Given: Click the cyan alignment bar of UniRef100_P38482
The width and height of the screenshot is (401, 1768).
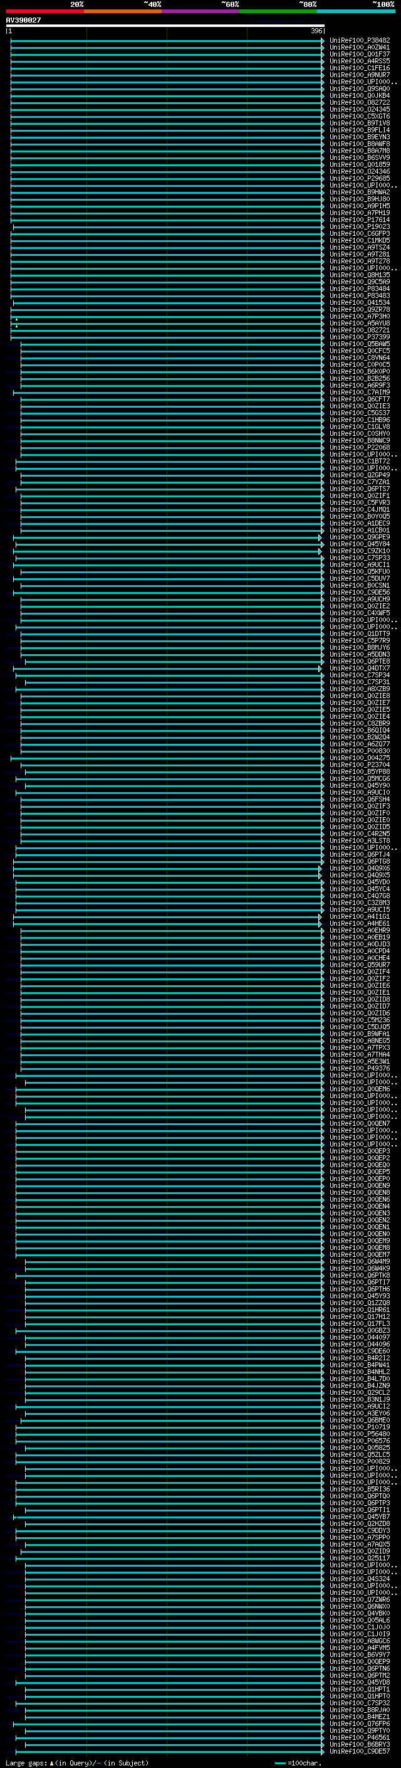Looking at the screenshot, I should pos(167,41).
